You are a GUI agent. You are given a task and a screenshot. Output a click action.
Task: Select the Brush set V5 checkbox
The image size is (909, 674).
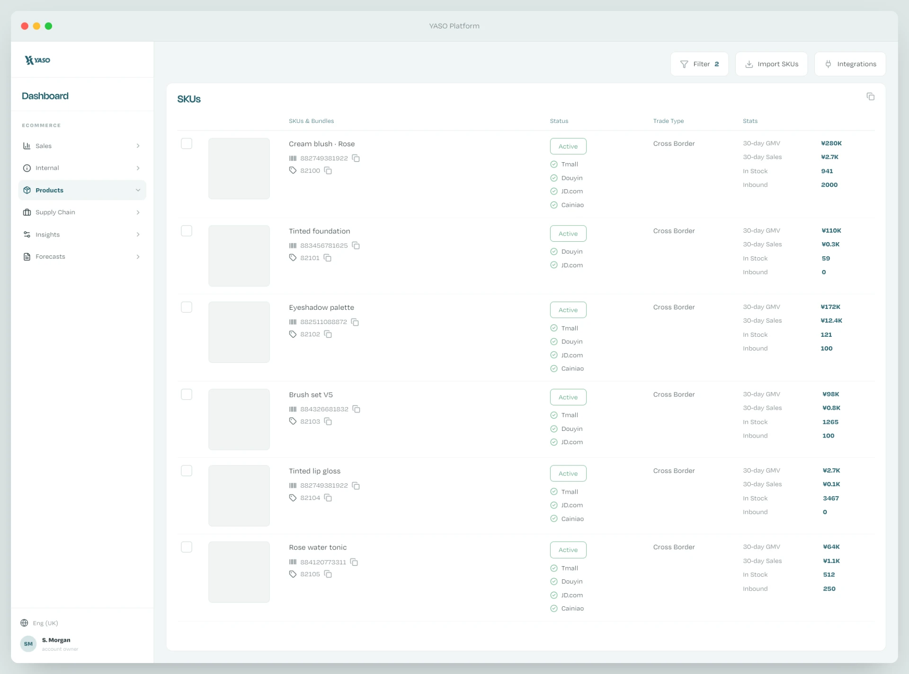click(187, 394)
